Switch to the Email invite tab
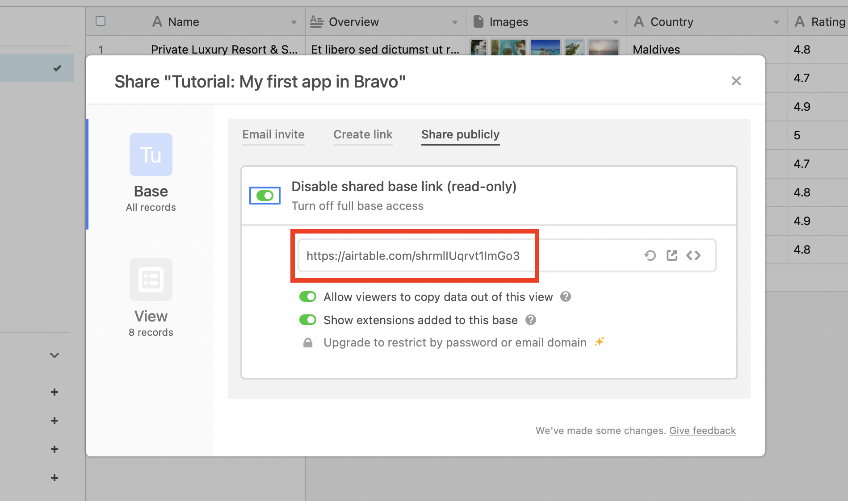This screenshot has height=501, width=848. [x=273, y=134]
